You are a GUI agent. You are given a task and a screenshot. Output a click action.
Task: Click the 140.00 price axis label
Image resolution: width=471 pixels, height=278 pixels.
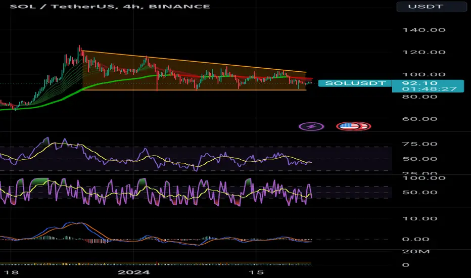[x=423, y=30]
